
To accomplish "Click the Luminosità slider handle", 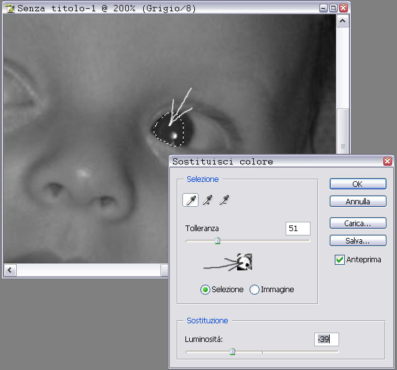I will pyautogui.click(x=232, y=352).
